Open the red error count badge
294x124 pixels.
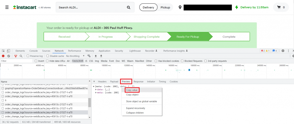click(x=263, y=51)
